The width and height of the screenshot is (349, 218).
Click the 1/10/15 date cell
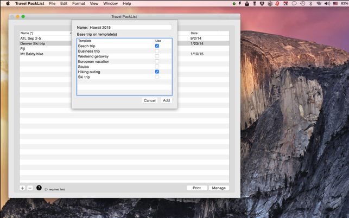(x=197, y=54)
